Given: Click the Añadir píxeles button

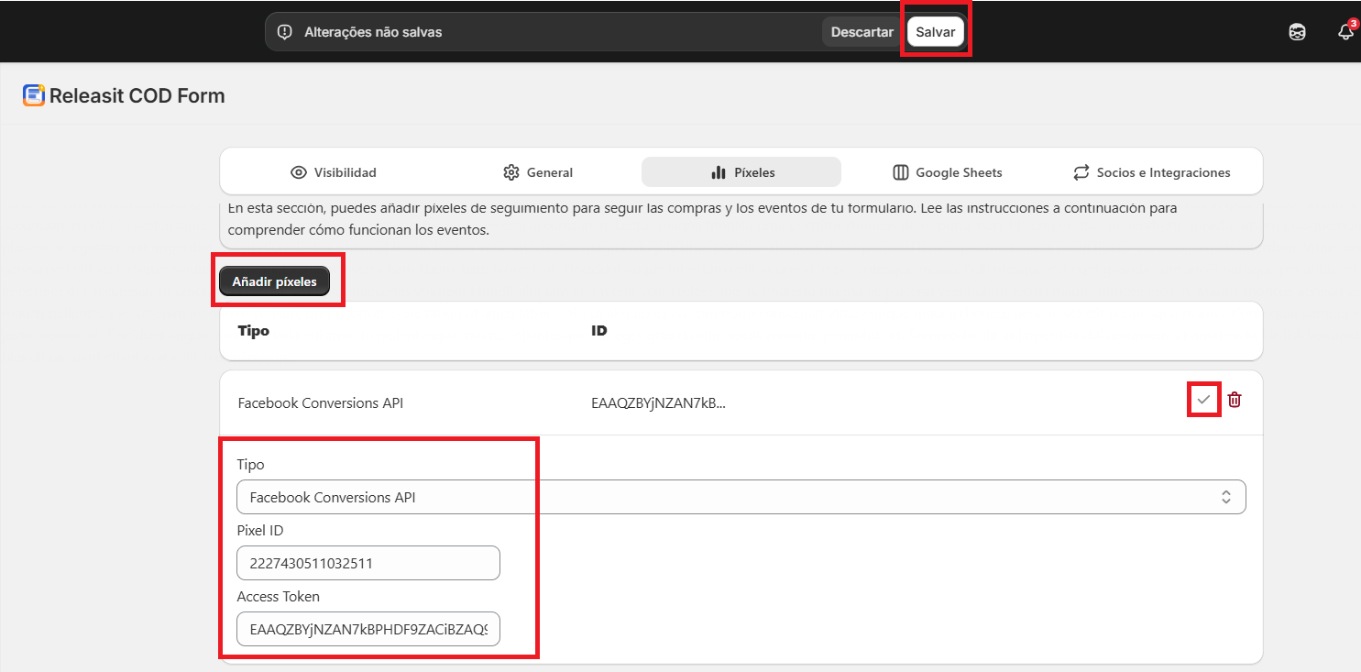Looking at the screenshot, I should coord(274,281).
